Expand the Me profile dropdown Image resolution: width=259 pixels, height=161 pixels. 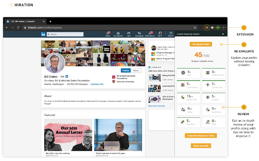[x=160, y=34]
